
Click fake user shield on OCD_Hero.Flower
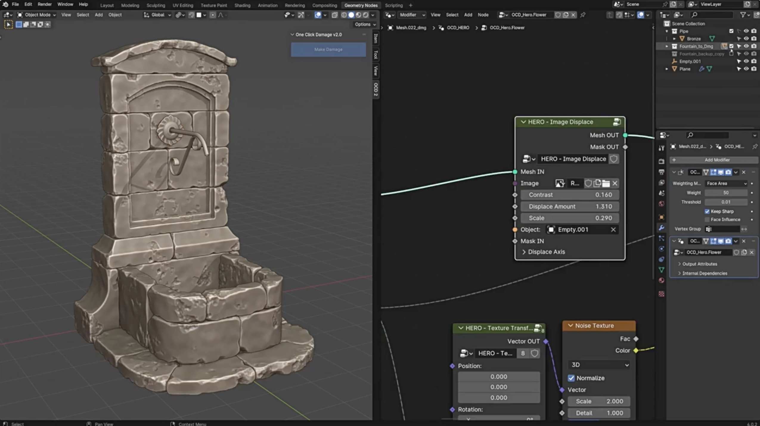(x=558, y=15)
